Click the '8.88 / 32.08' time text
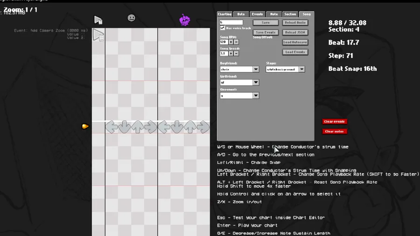Viewport: 420px width, 236px height. (347, 23)
